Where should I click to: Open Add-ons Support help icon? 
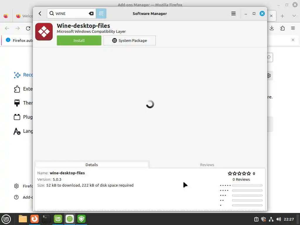(x=16, y=197)
